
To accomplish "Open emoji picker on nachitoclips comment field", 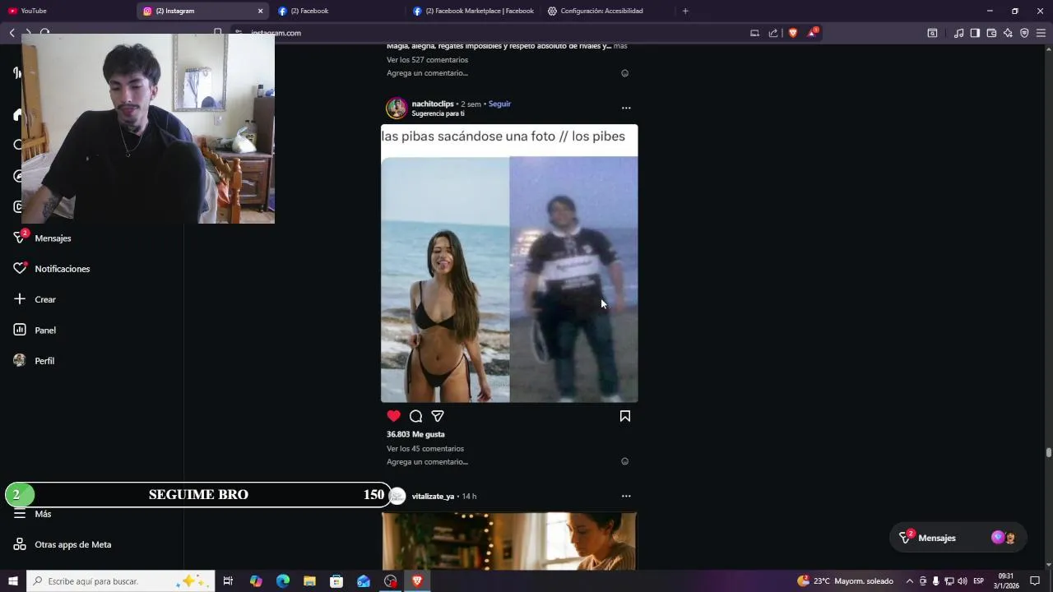I will click(624, 461).
